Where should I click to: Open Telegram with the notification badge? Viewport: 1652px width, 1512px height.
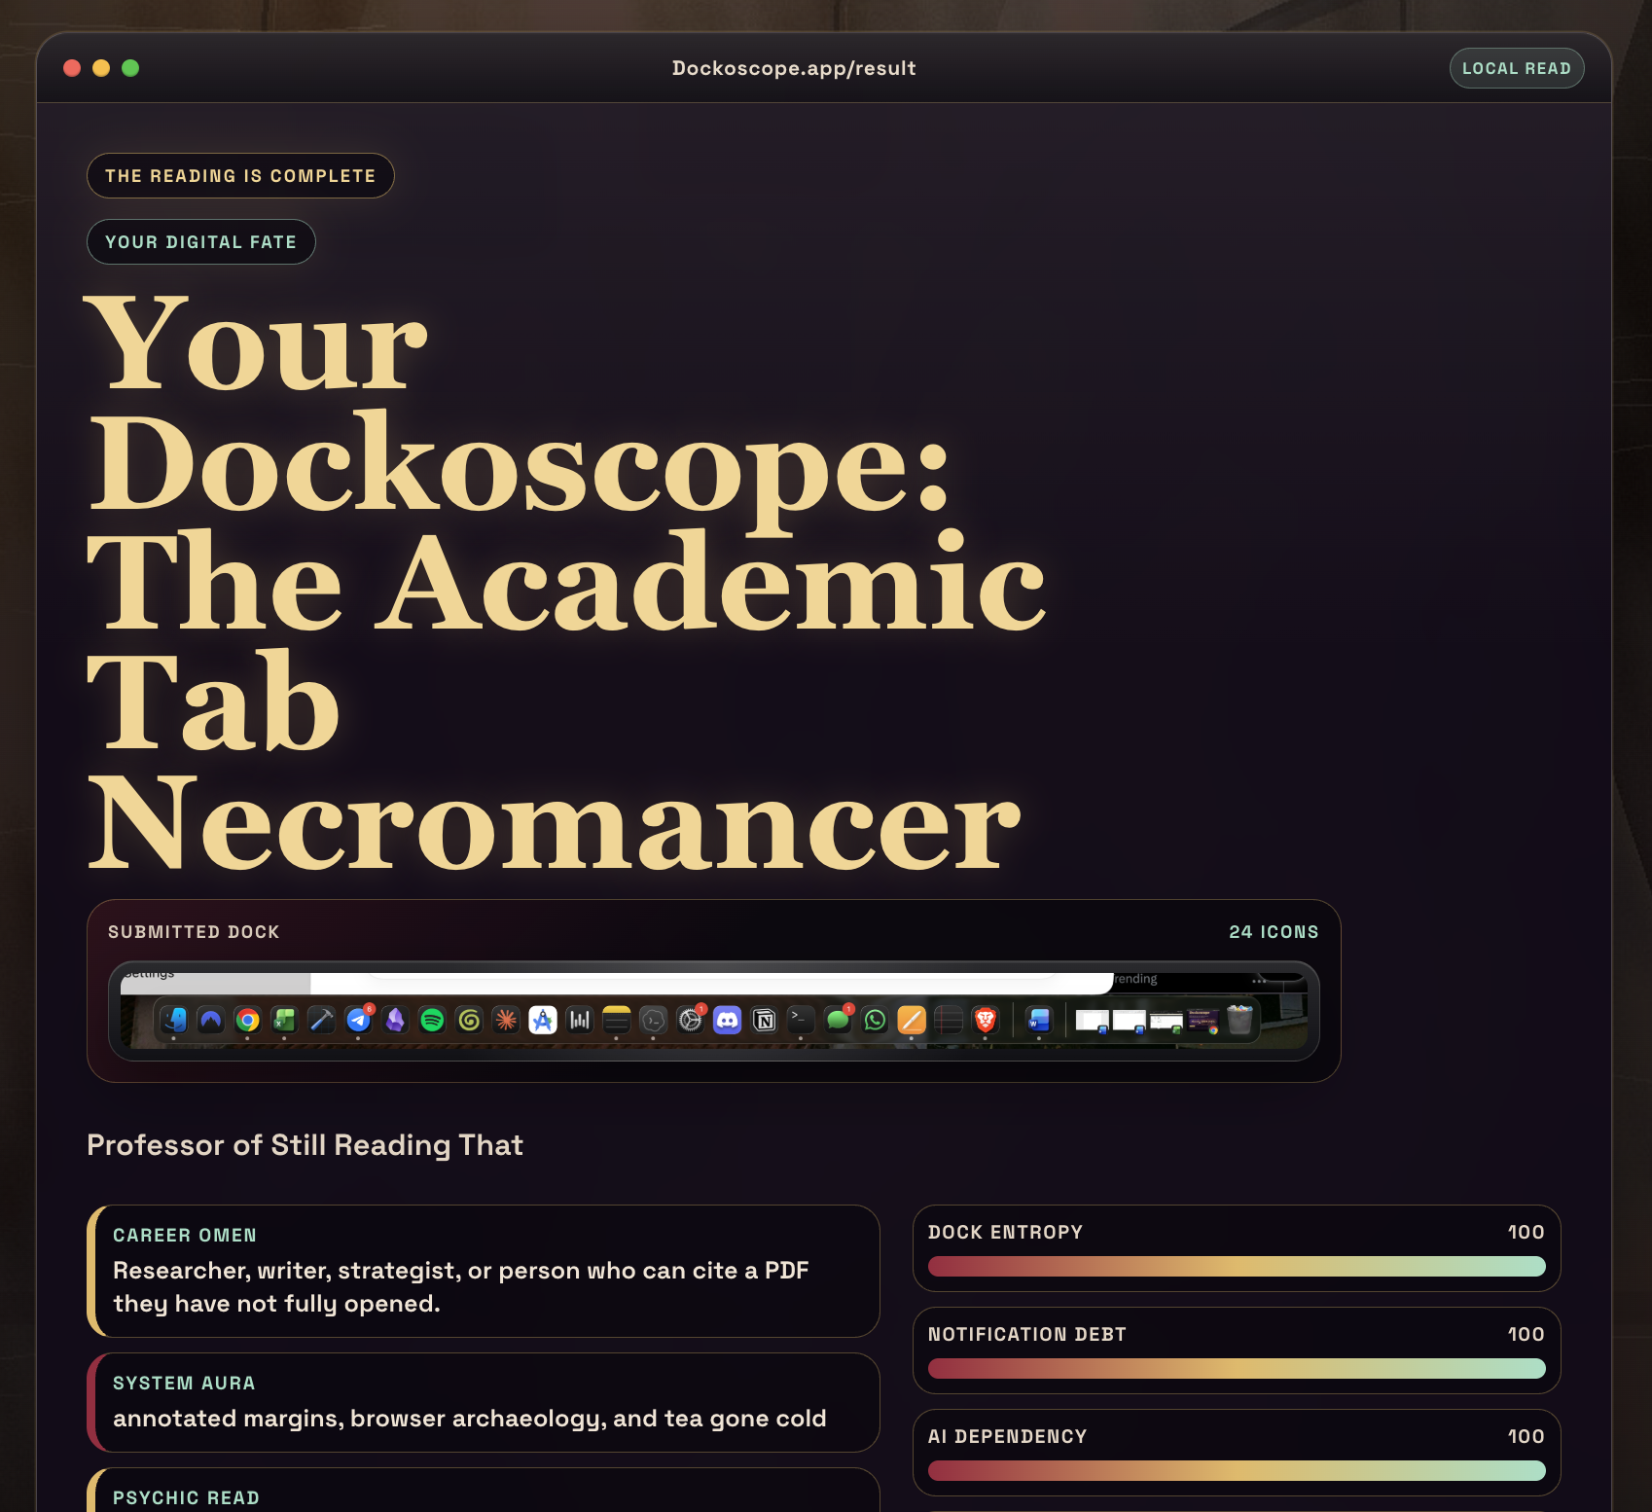(359, 1019)
